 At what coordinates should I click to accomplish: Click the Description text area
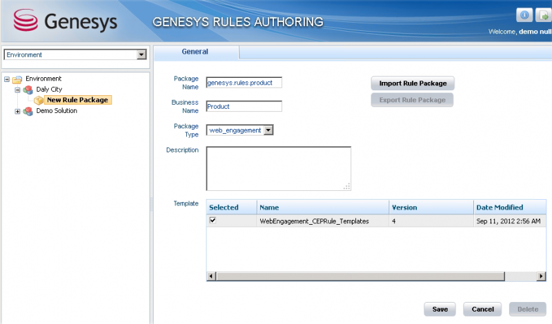click(x=279, y=168)
